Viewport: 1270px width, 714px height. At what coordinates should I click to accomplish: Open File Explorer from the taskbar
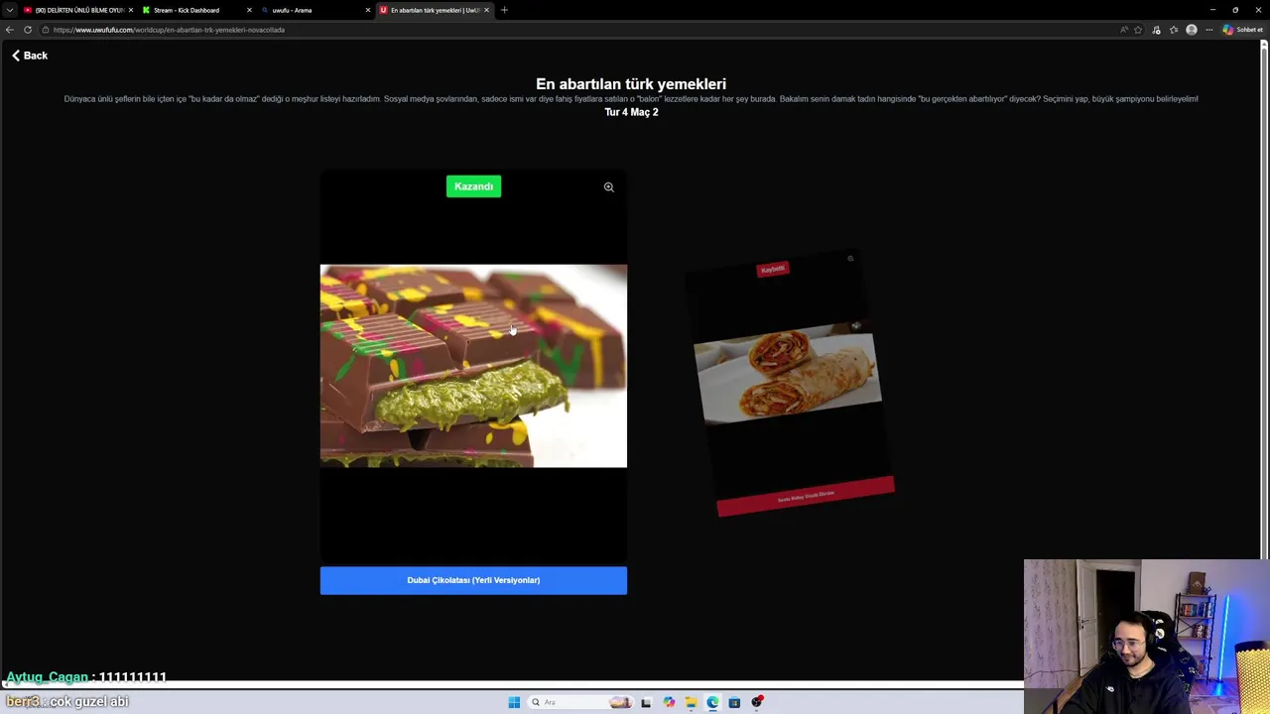tap(691, 702)
